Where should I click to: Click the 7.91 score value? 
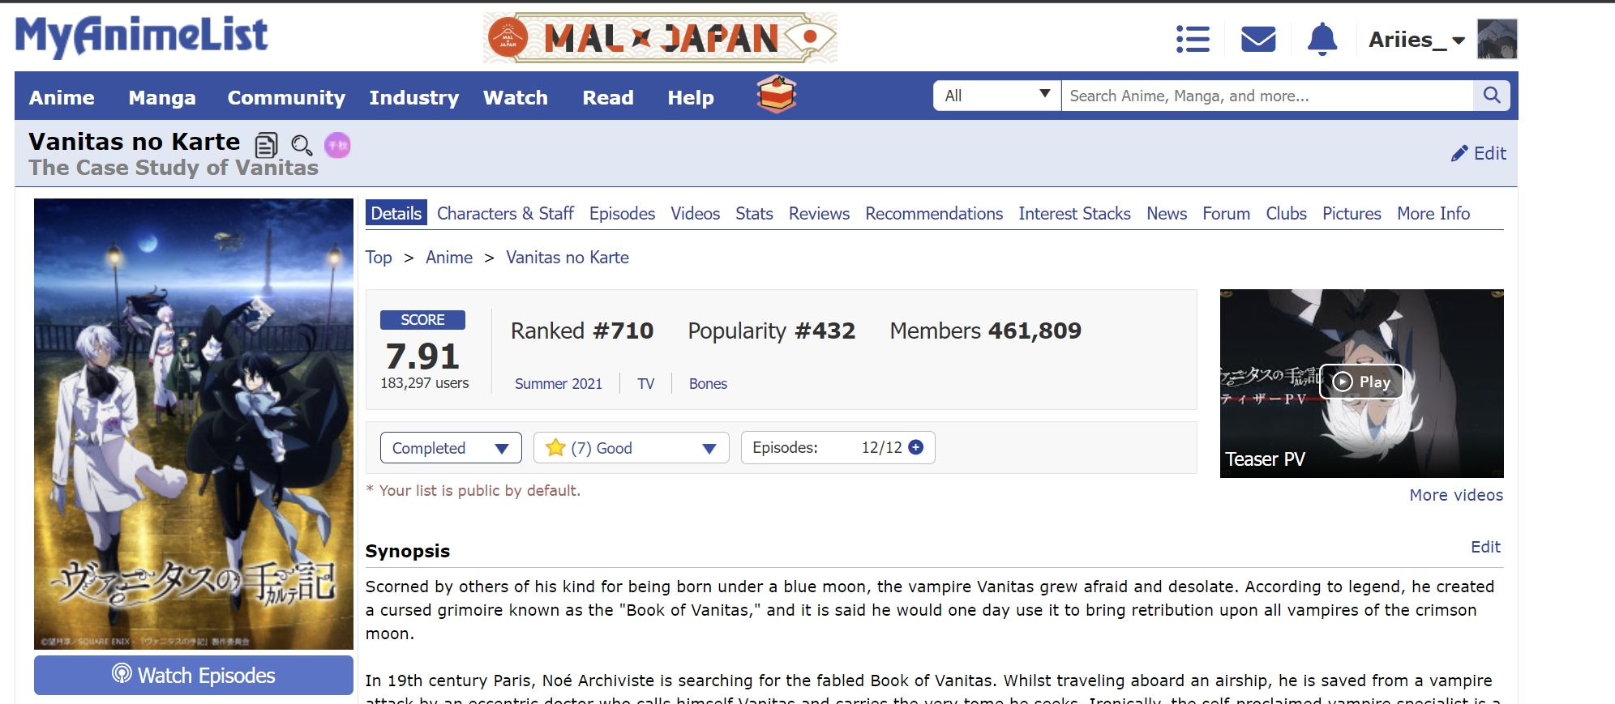(x=422, y=356)
